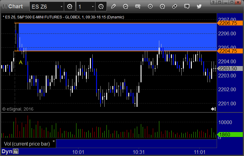This screenshot has height=156, width=244.
Task: Close the chart window
Action: (238, 2)
